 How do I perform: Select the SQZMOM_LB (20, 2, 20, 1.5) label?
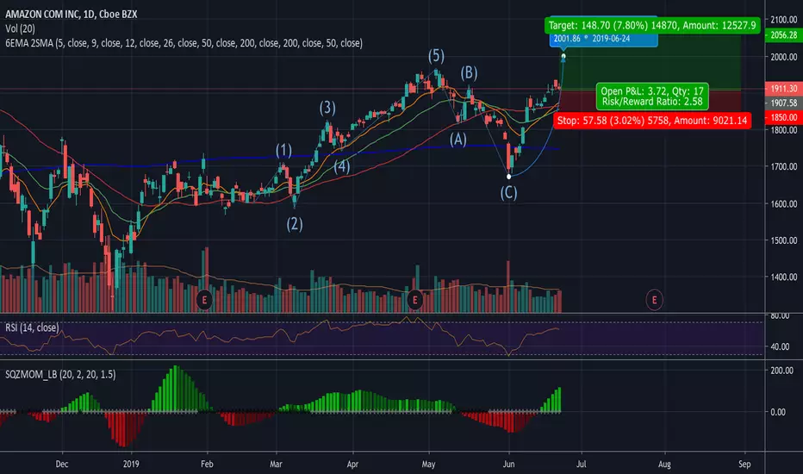point(60,375)
